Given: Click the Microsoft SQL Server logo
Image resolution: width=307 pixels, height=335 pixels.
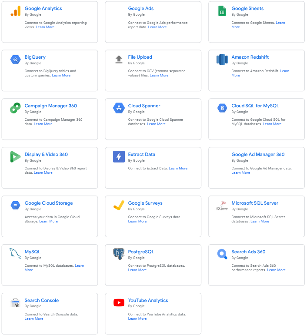Looking at the screenshot, I should point(222,206).
